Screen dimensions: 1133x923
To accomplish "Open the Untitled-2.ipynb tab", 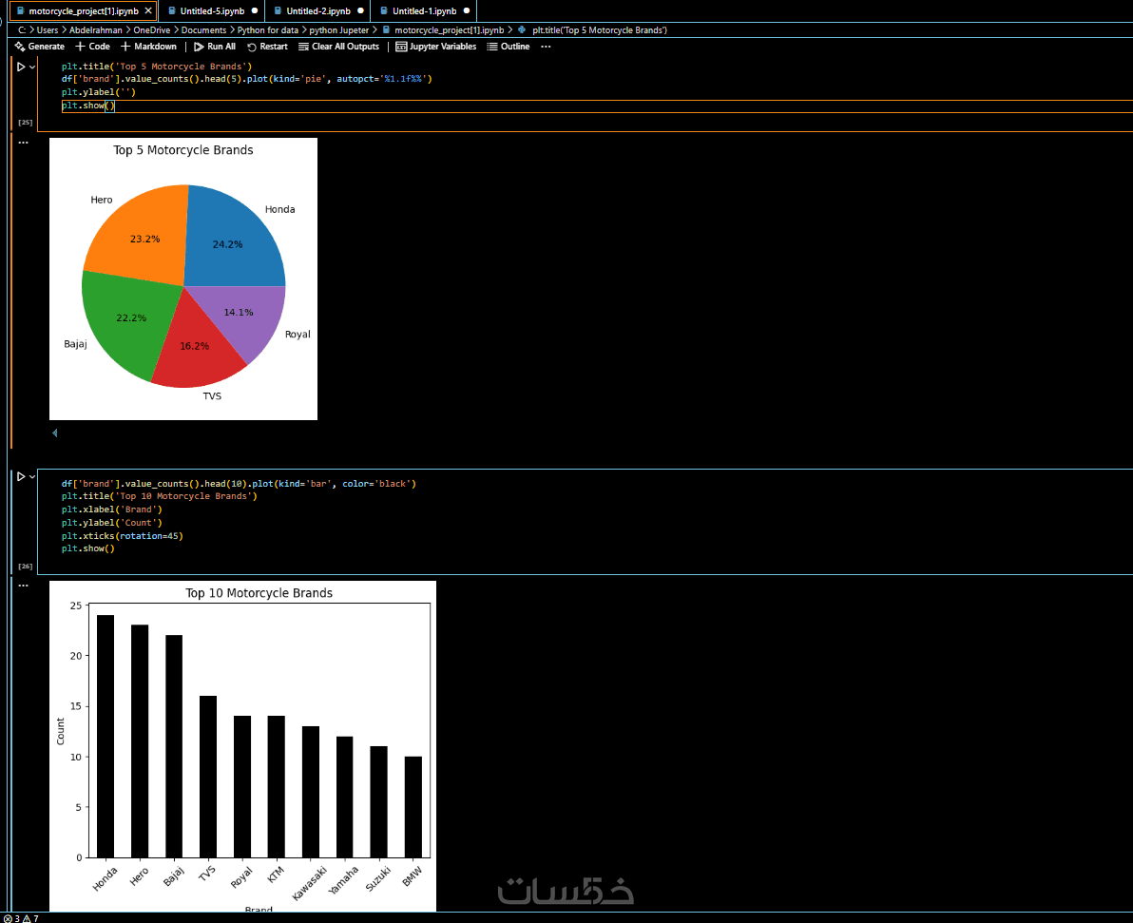I will (x=317, y=10).
